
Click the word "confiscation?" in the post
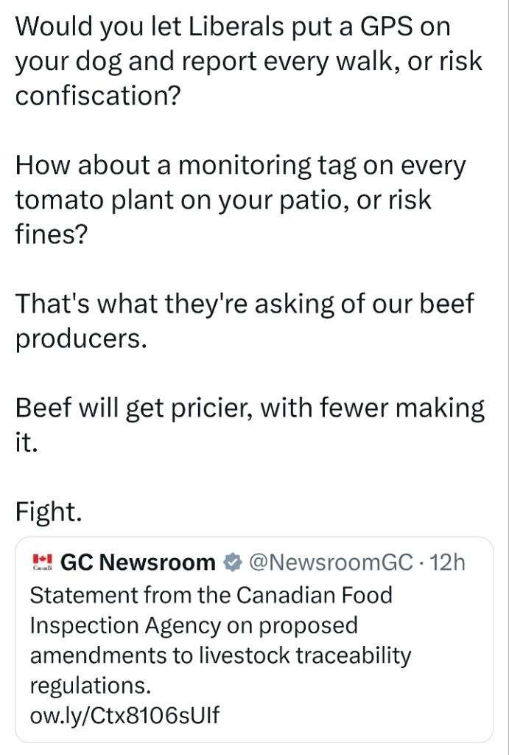click(x=97, y=97)
